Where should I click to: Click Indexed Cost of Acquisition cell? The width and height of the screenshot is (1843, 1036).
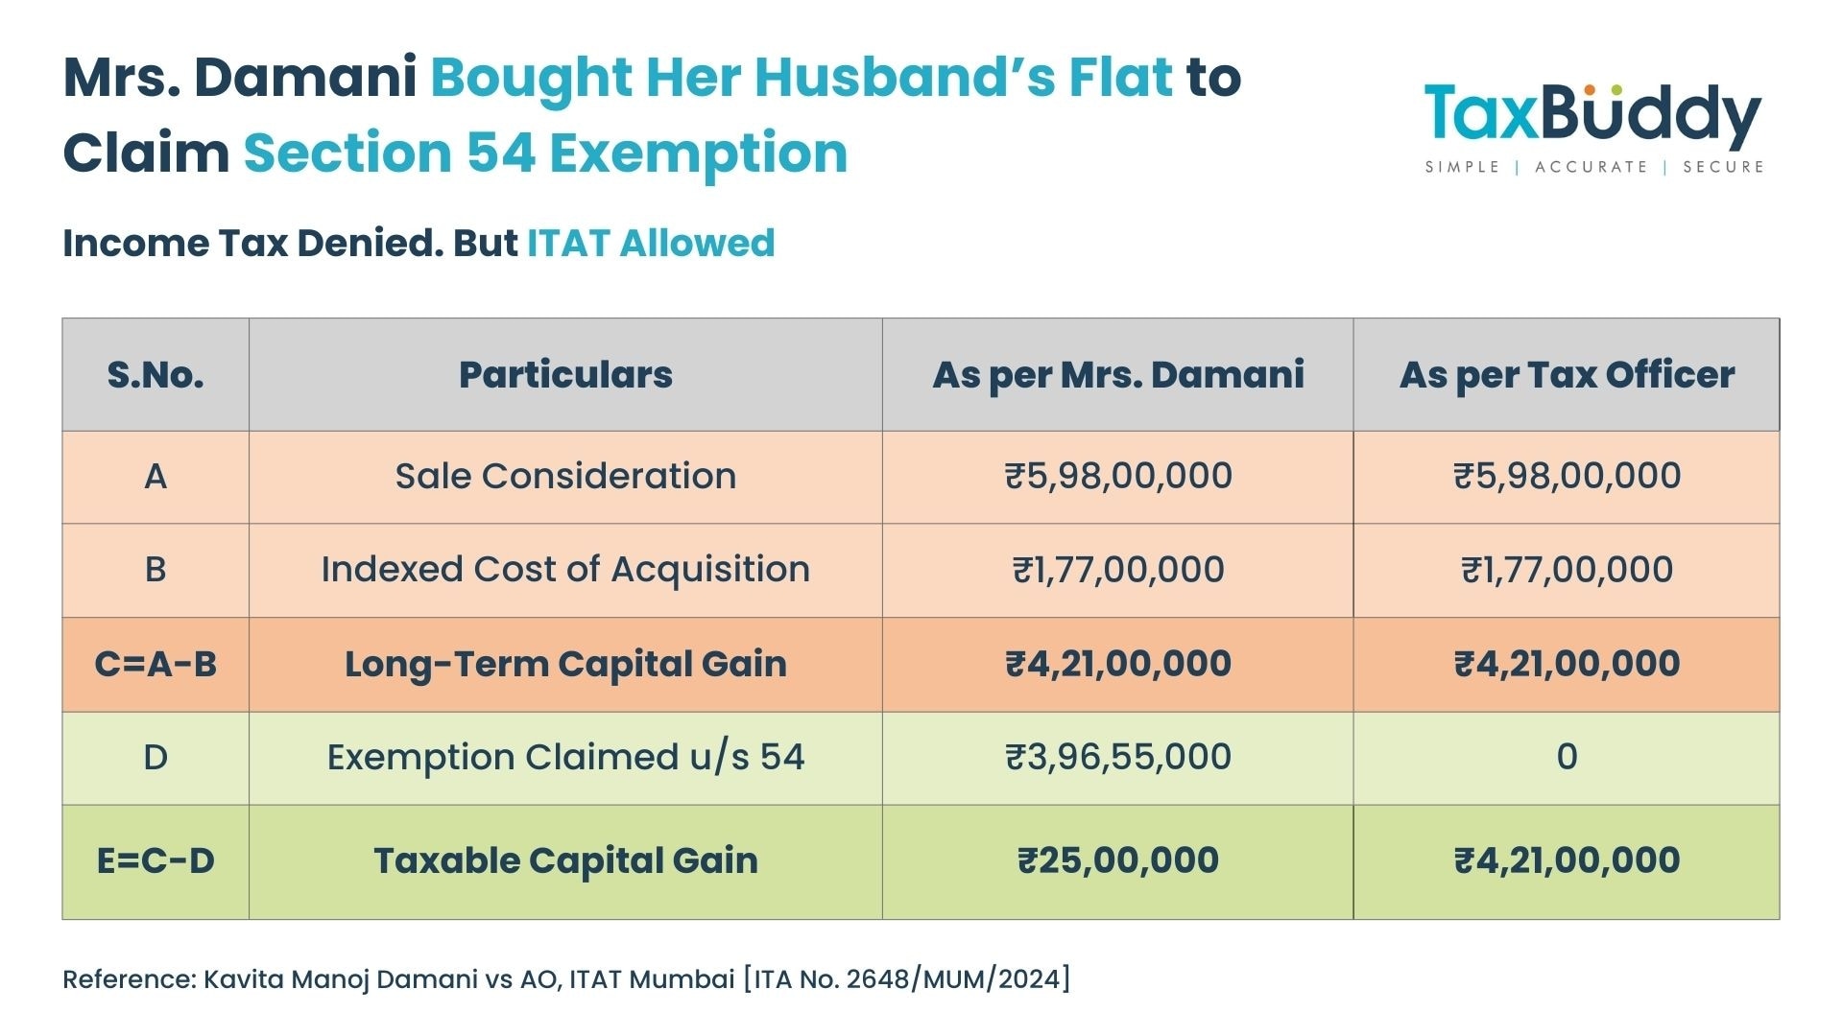pyautogui.click(x=565, y=570)
